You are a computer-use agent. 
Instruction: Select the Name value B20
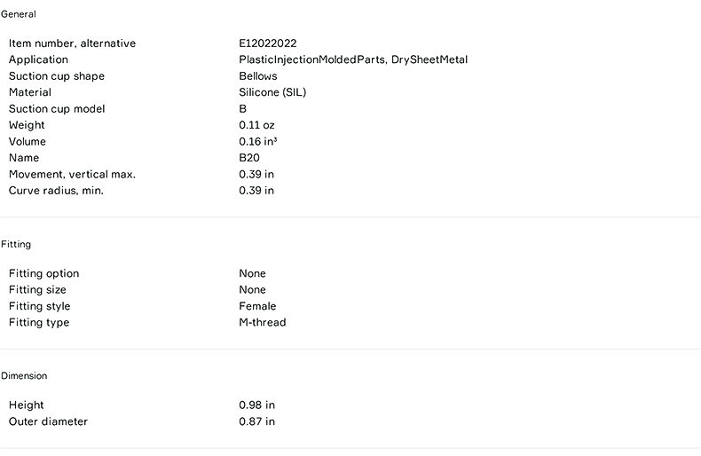coord(249,158)
